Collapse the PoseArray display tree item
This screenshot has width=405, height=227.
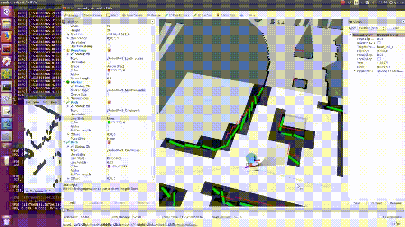click(x=64, y=50)
